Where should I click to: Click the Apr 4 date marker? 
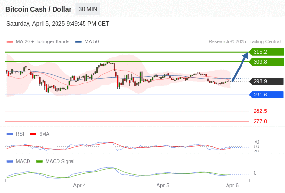point(79,186)
